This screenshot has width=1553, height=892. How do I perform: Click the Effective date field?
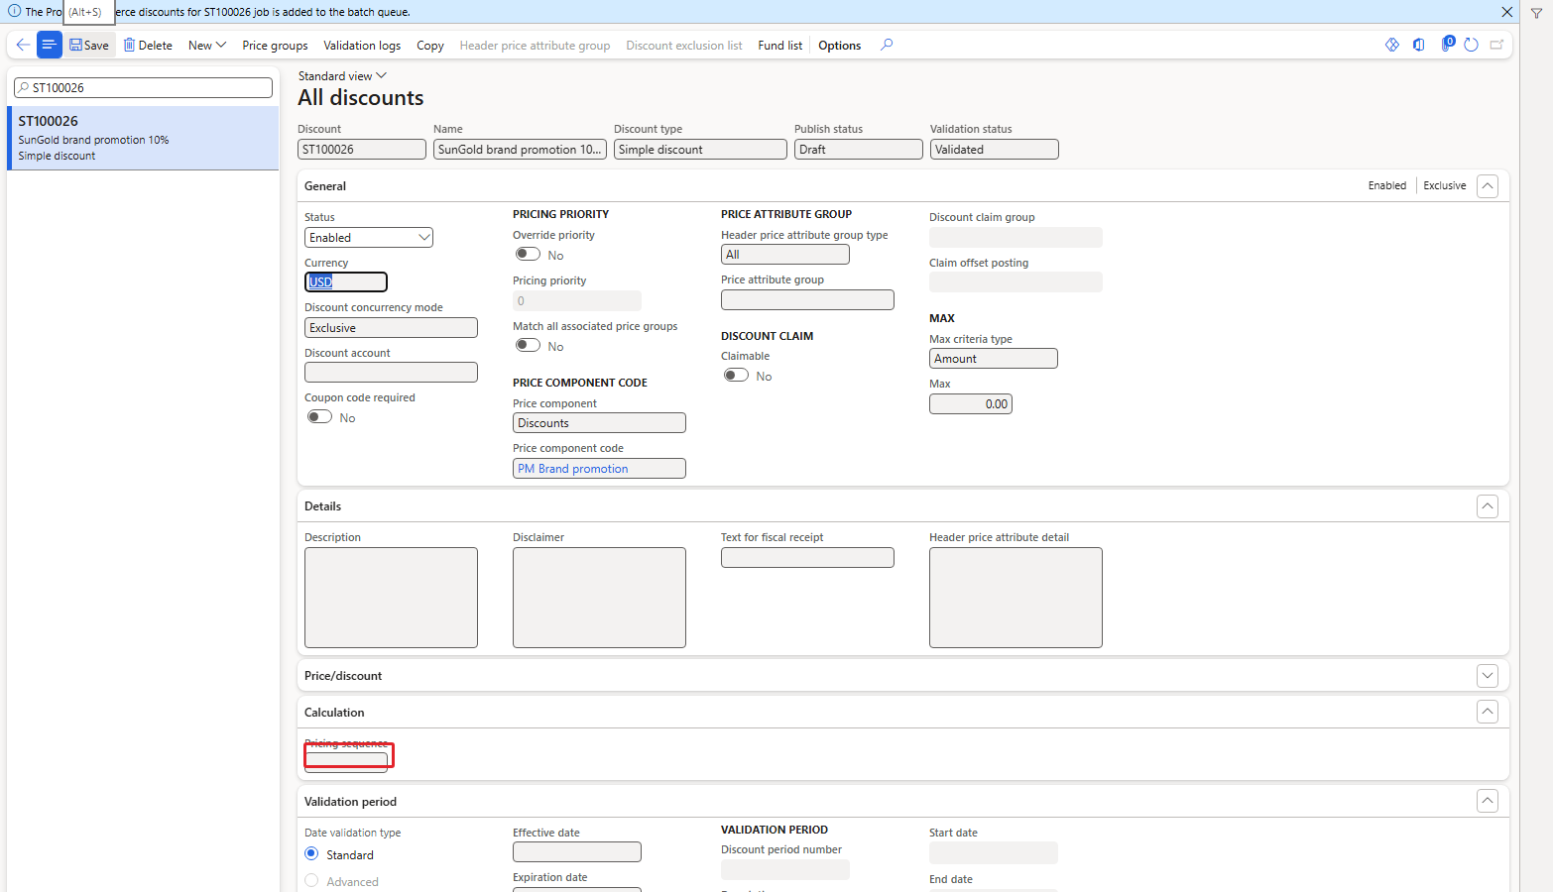577,852
